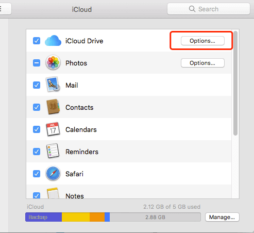Click the Notes notepad icon
Image resolution: width=254 pixels, height=233 pixels.
(x=53, y=193)
